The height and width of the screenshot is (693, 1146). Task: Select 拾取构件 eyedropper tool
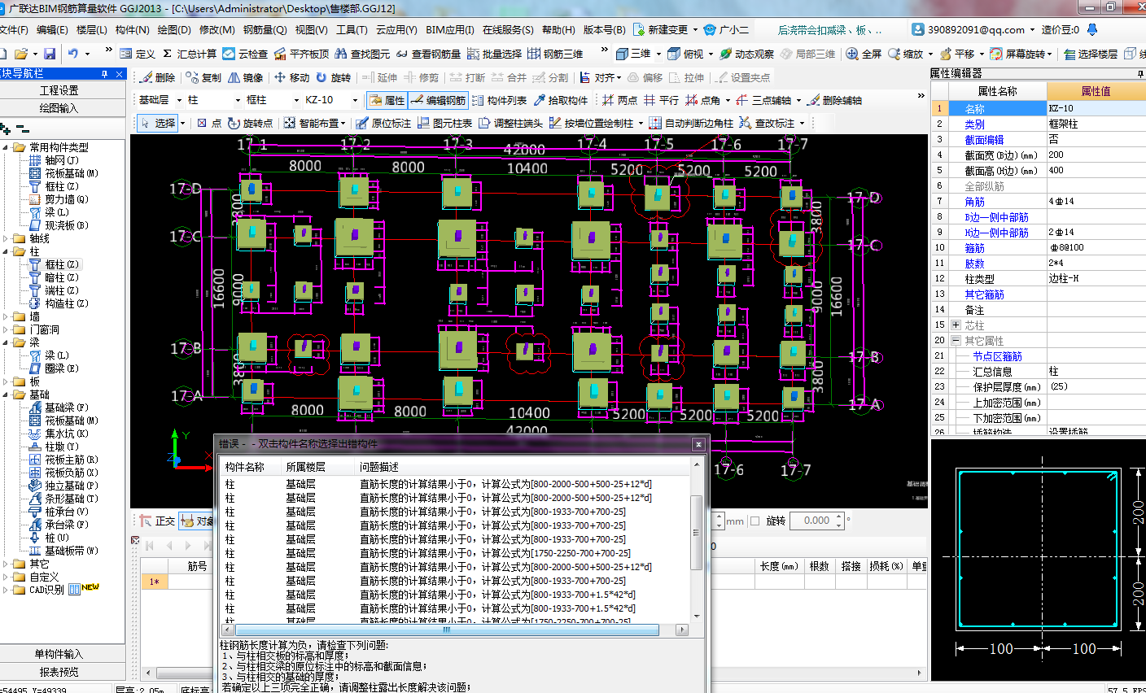(x=561, y=100)
